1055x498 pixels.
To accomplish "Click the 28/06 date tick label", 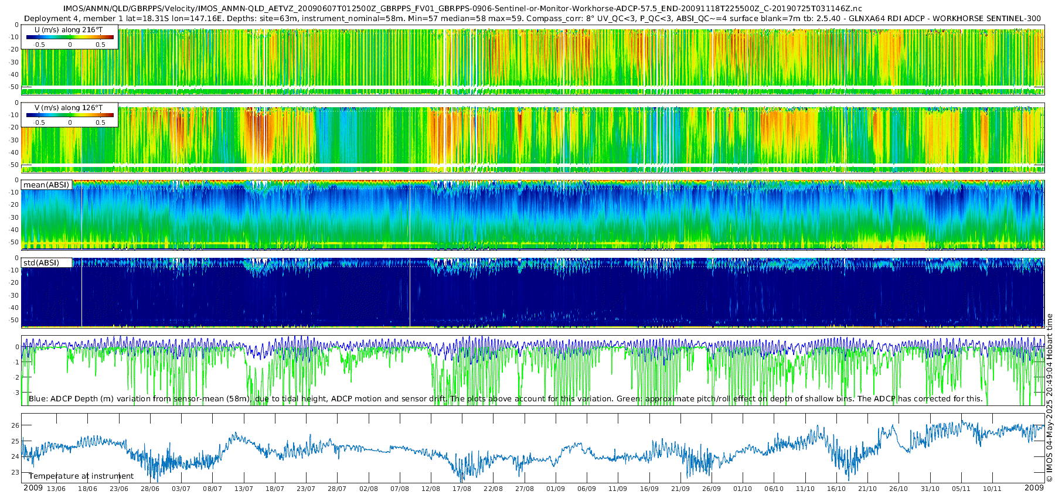I will 150,489.
